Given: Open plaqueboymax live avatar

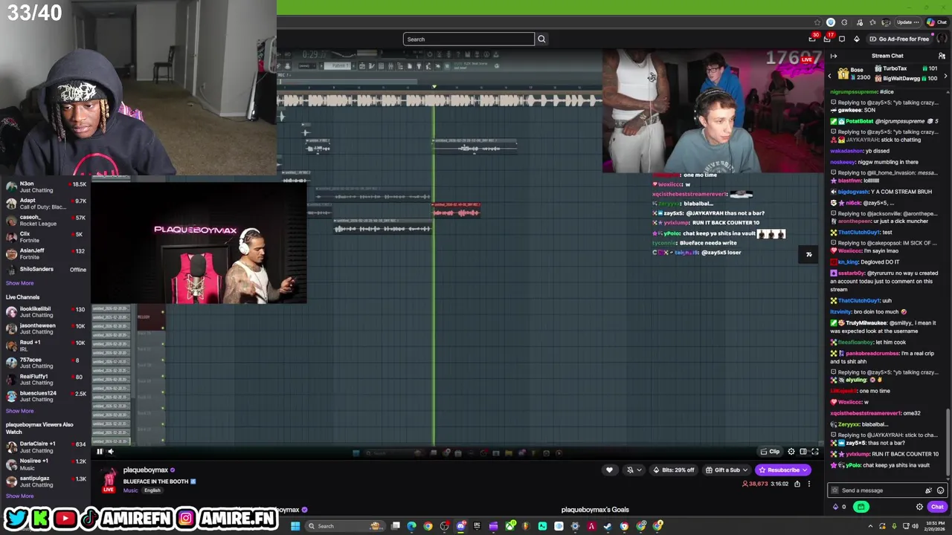Looking at the screenshot, I should tap(109, 479).
